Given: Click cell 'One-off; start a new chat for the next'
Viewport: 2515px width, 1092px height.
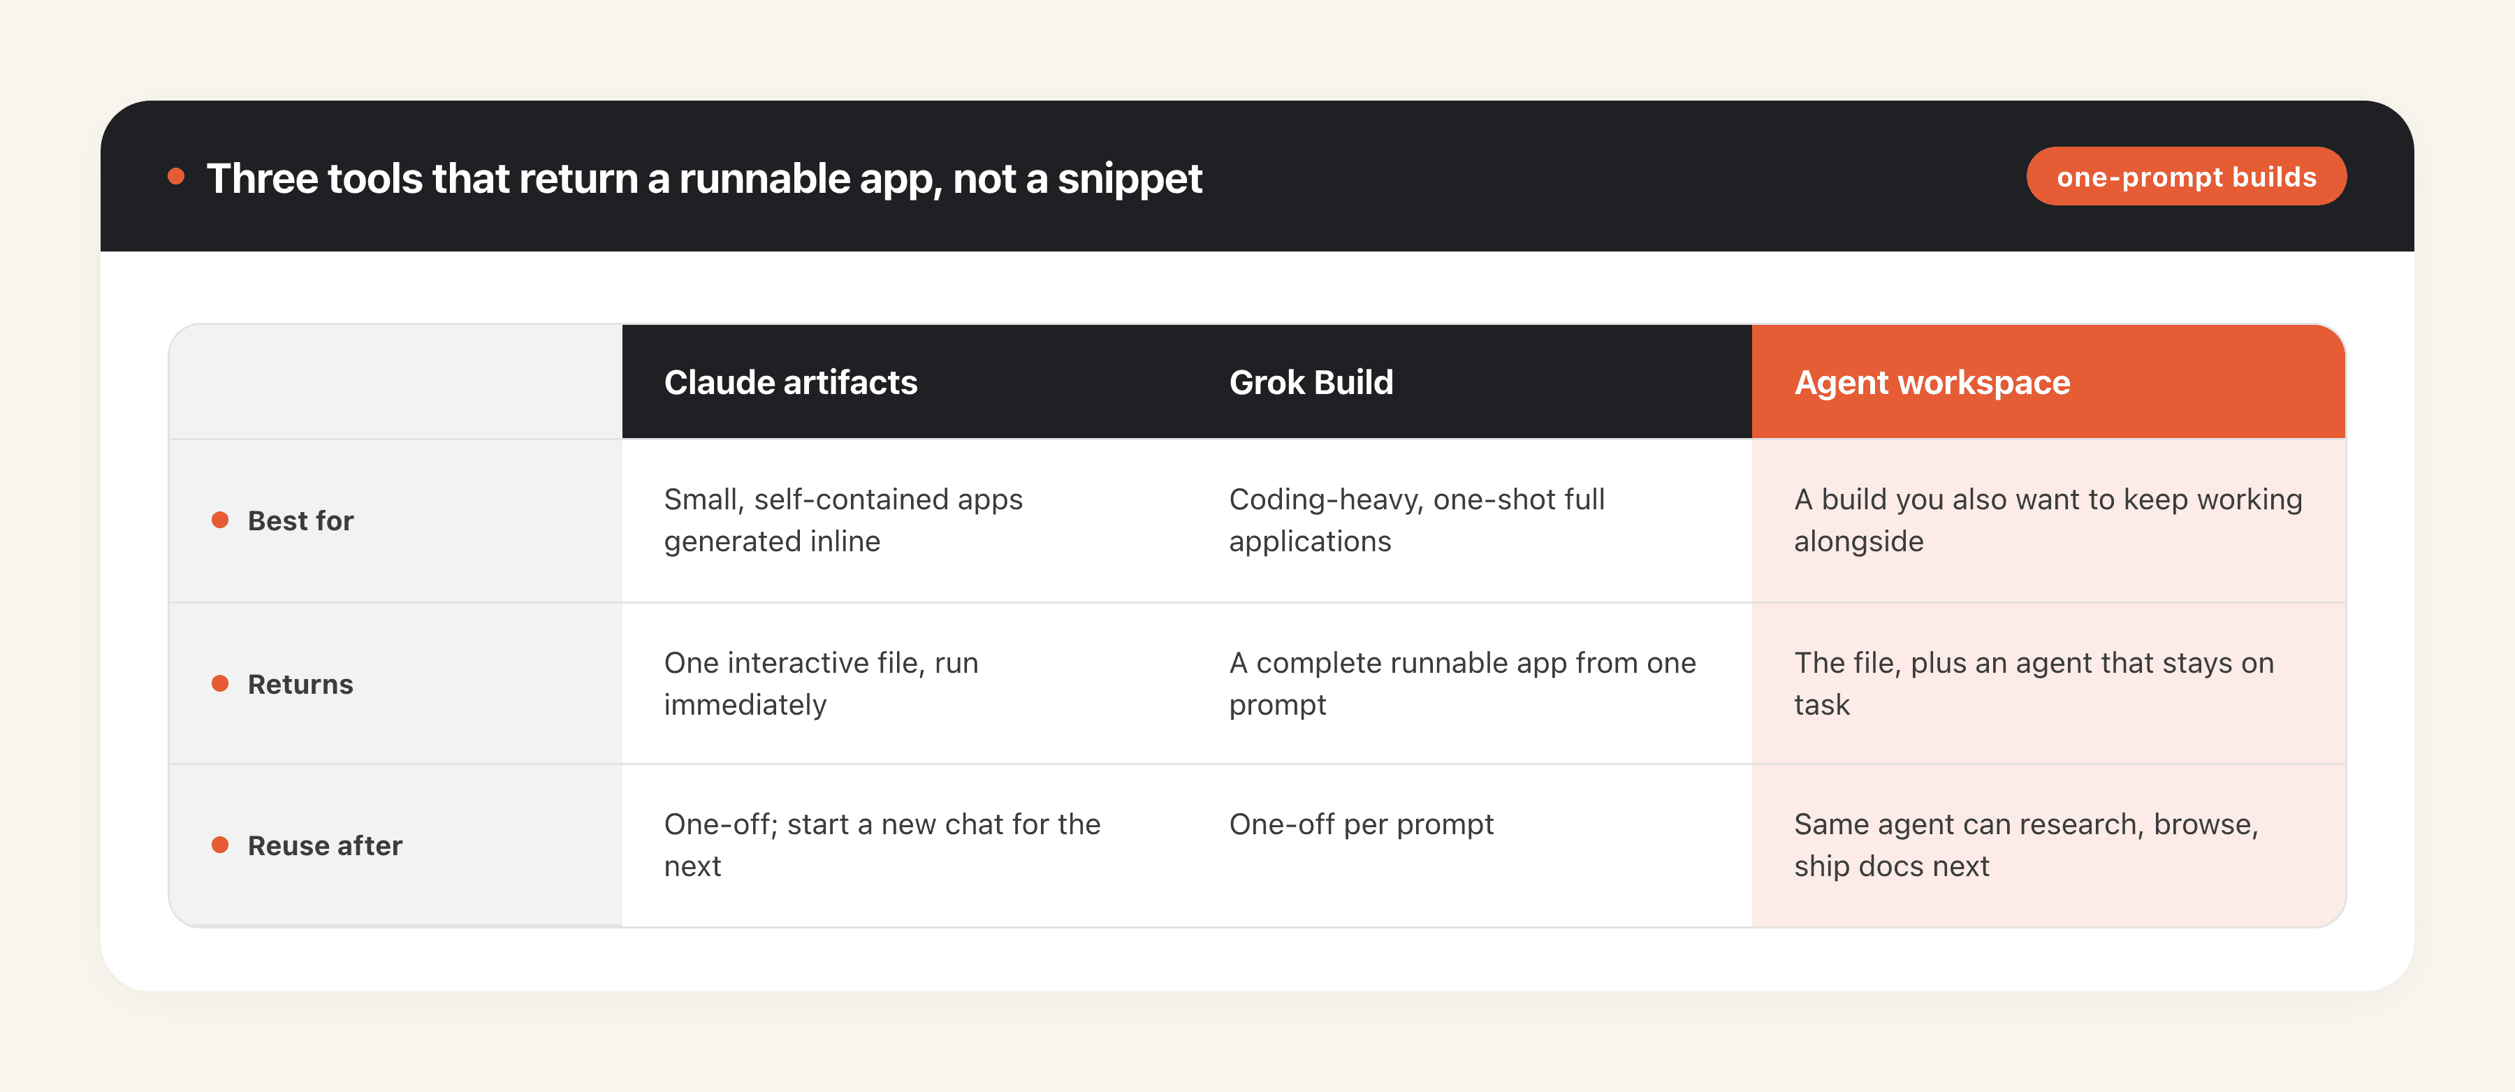Looking at the screenshot, I should [x=904, y=846].
